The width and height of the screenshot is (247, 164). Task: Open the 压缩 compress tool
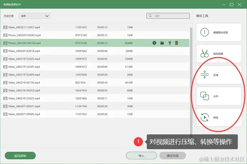(x=219, y=75)
